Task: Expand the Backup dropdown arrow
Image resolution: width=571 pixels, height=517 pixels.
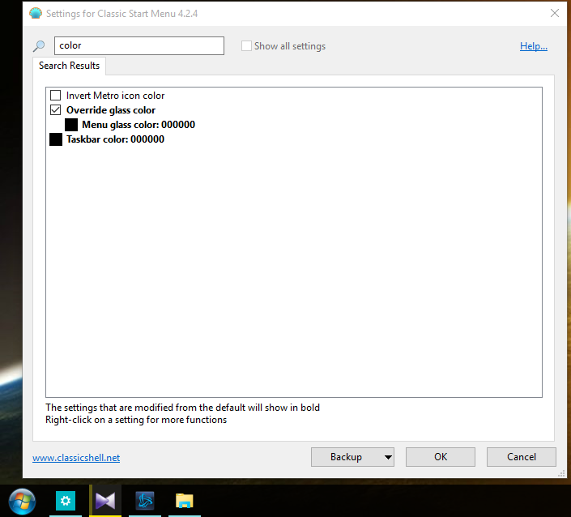Action: tap(388, 457)
